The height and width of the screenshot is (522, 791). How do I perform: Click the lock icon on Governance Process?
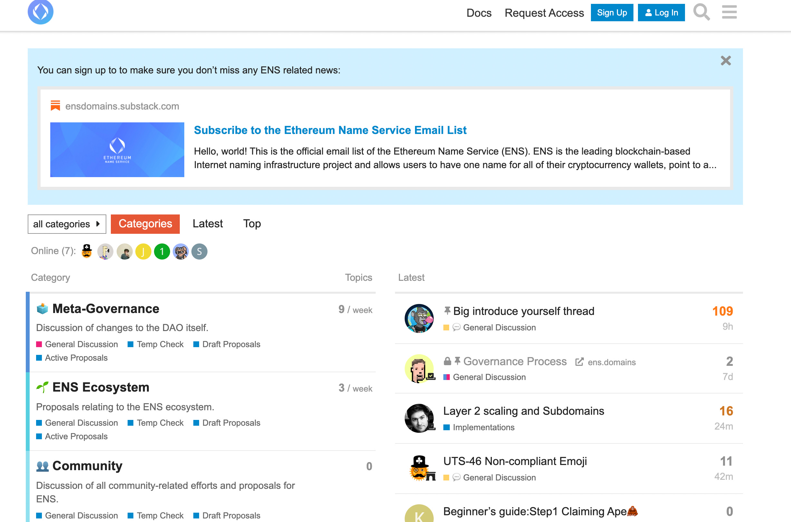point(447,361)
